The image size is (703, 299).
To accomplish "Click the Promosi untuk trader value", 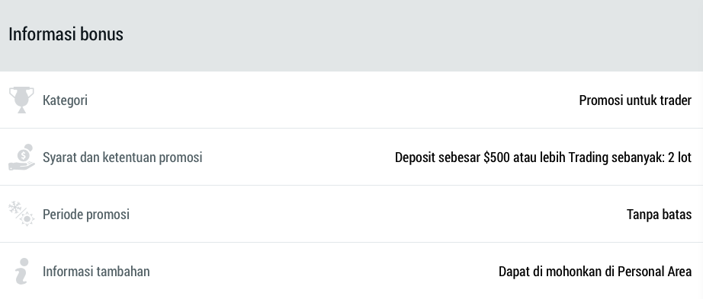I will (635, 100).
